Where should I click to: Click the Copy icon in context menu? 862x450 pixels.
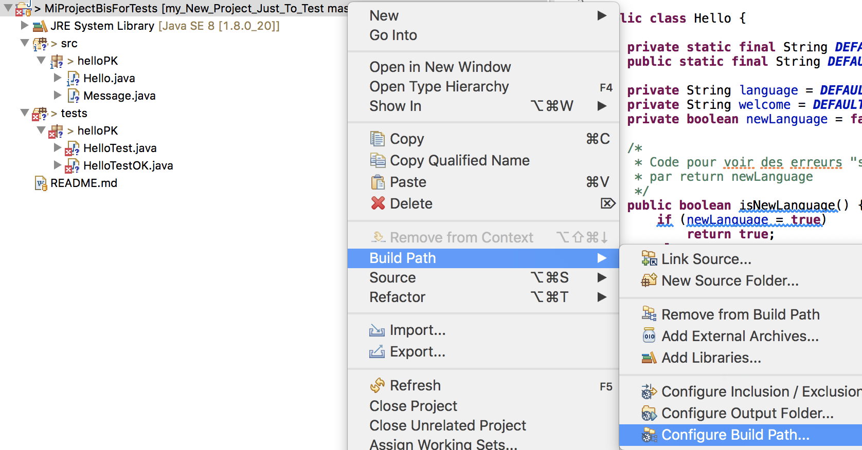coord(377,139)
